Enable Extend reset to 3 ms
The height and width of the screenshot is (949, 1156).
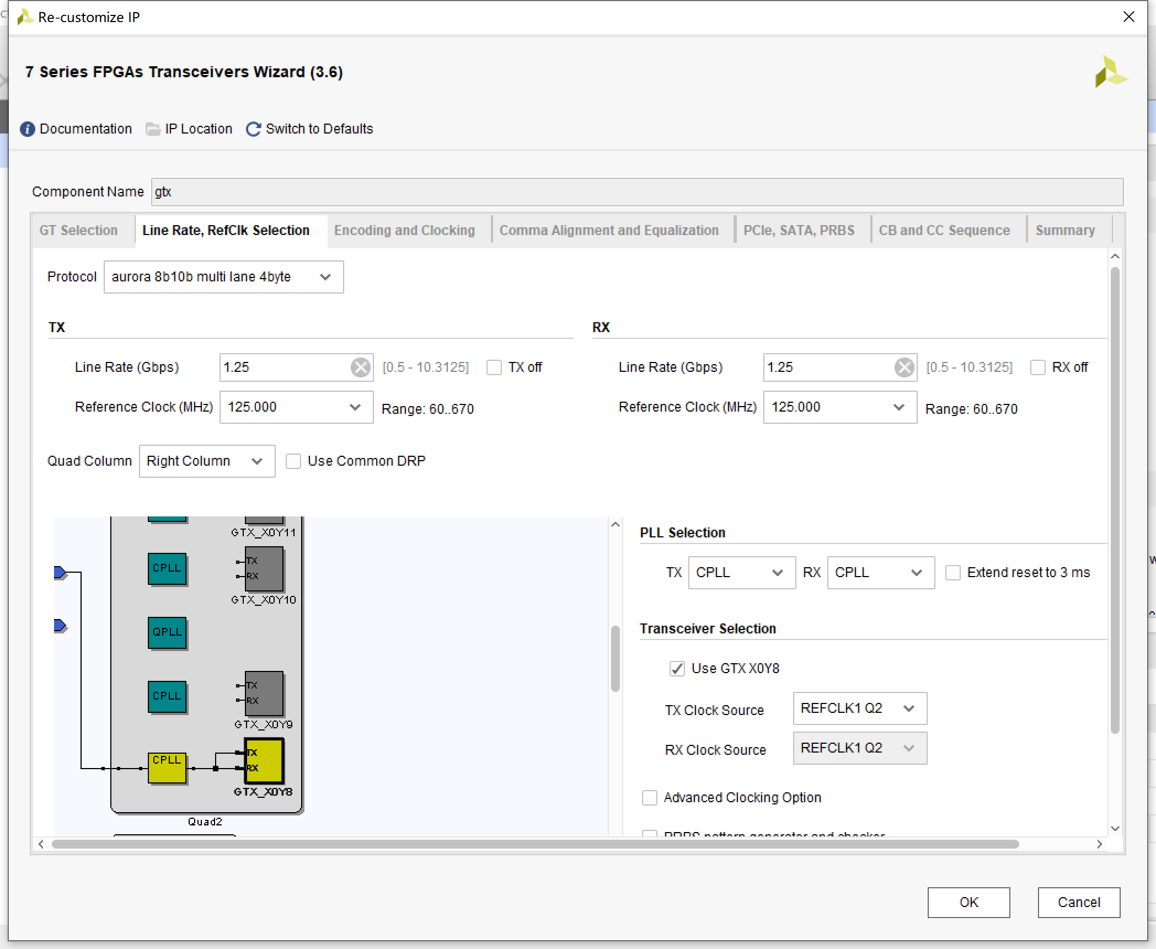pos(953,573)
